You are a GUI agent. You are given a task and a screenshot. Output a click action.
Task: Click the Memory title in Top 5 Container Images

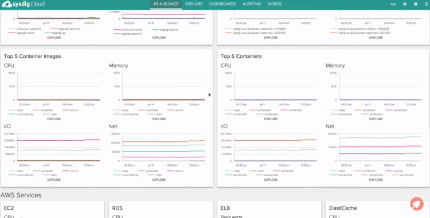[119, 66]
